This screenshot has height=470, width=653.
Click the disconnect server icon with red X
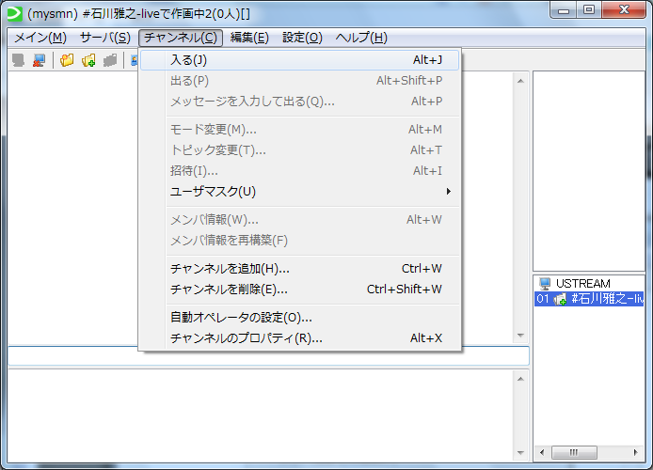pos(40,60)
